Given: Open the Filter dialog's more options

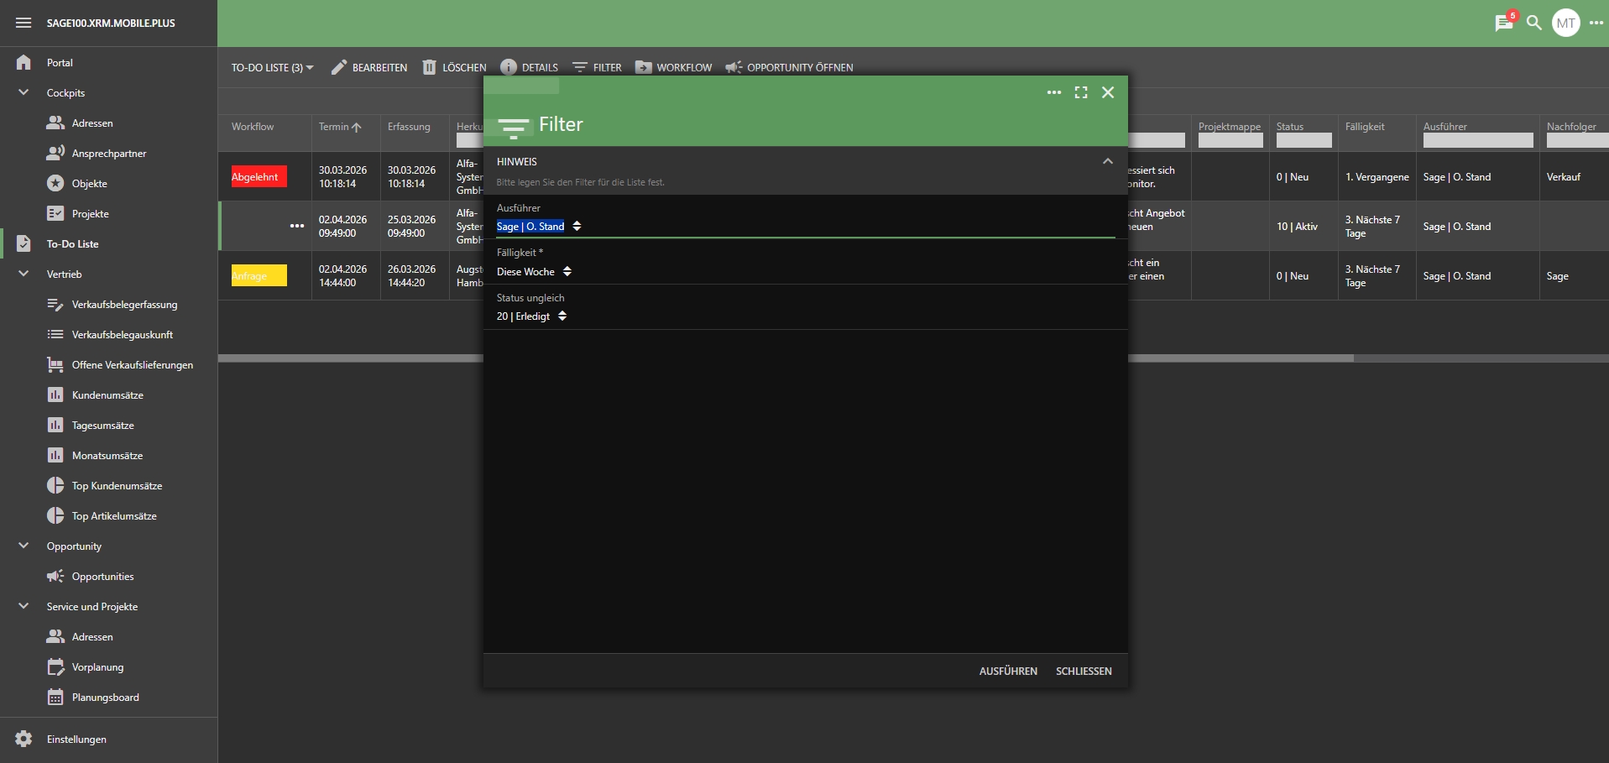Looking at the screenshot, I should pos(1054,92).
